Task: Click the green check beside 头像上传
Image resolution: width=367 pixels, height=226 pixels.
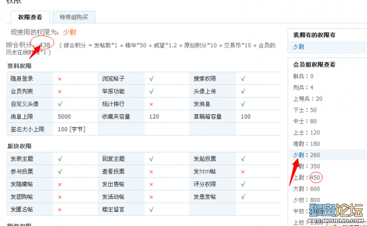Action: tap(243, 92)
